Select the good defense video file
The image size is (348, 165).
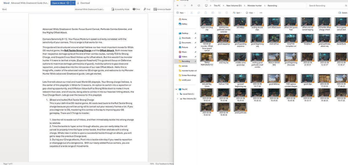tap(274, 80)
